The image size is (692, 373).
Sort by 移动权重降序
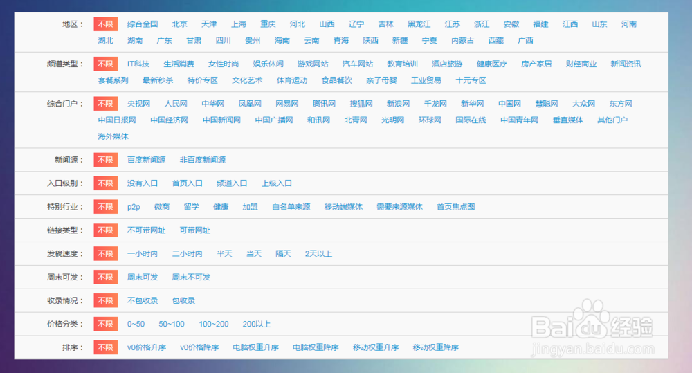pyautogui.click(x=435, y=347)
